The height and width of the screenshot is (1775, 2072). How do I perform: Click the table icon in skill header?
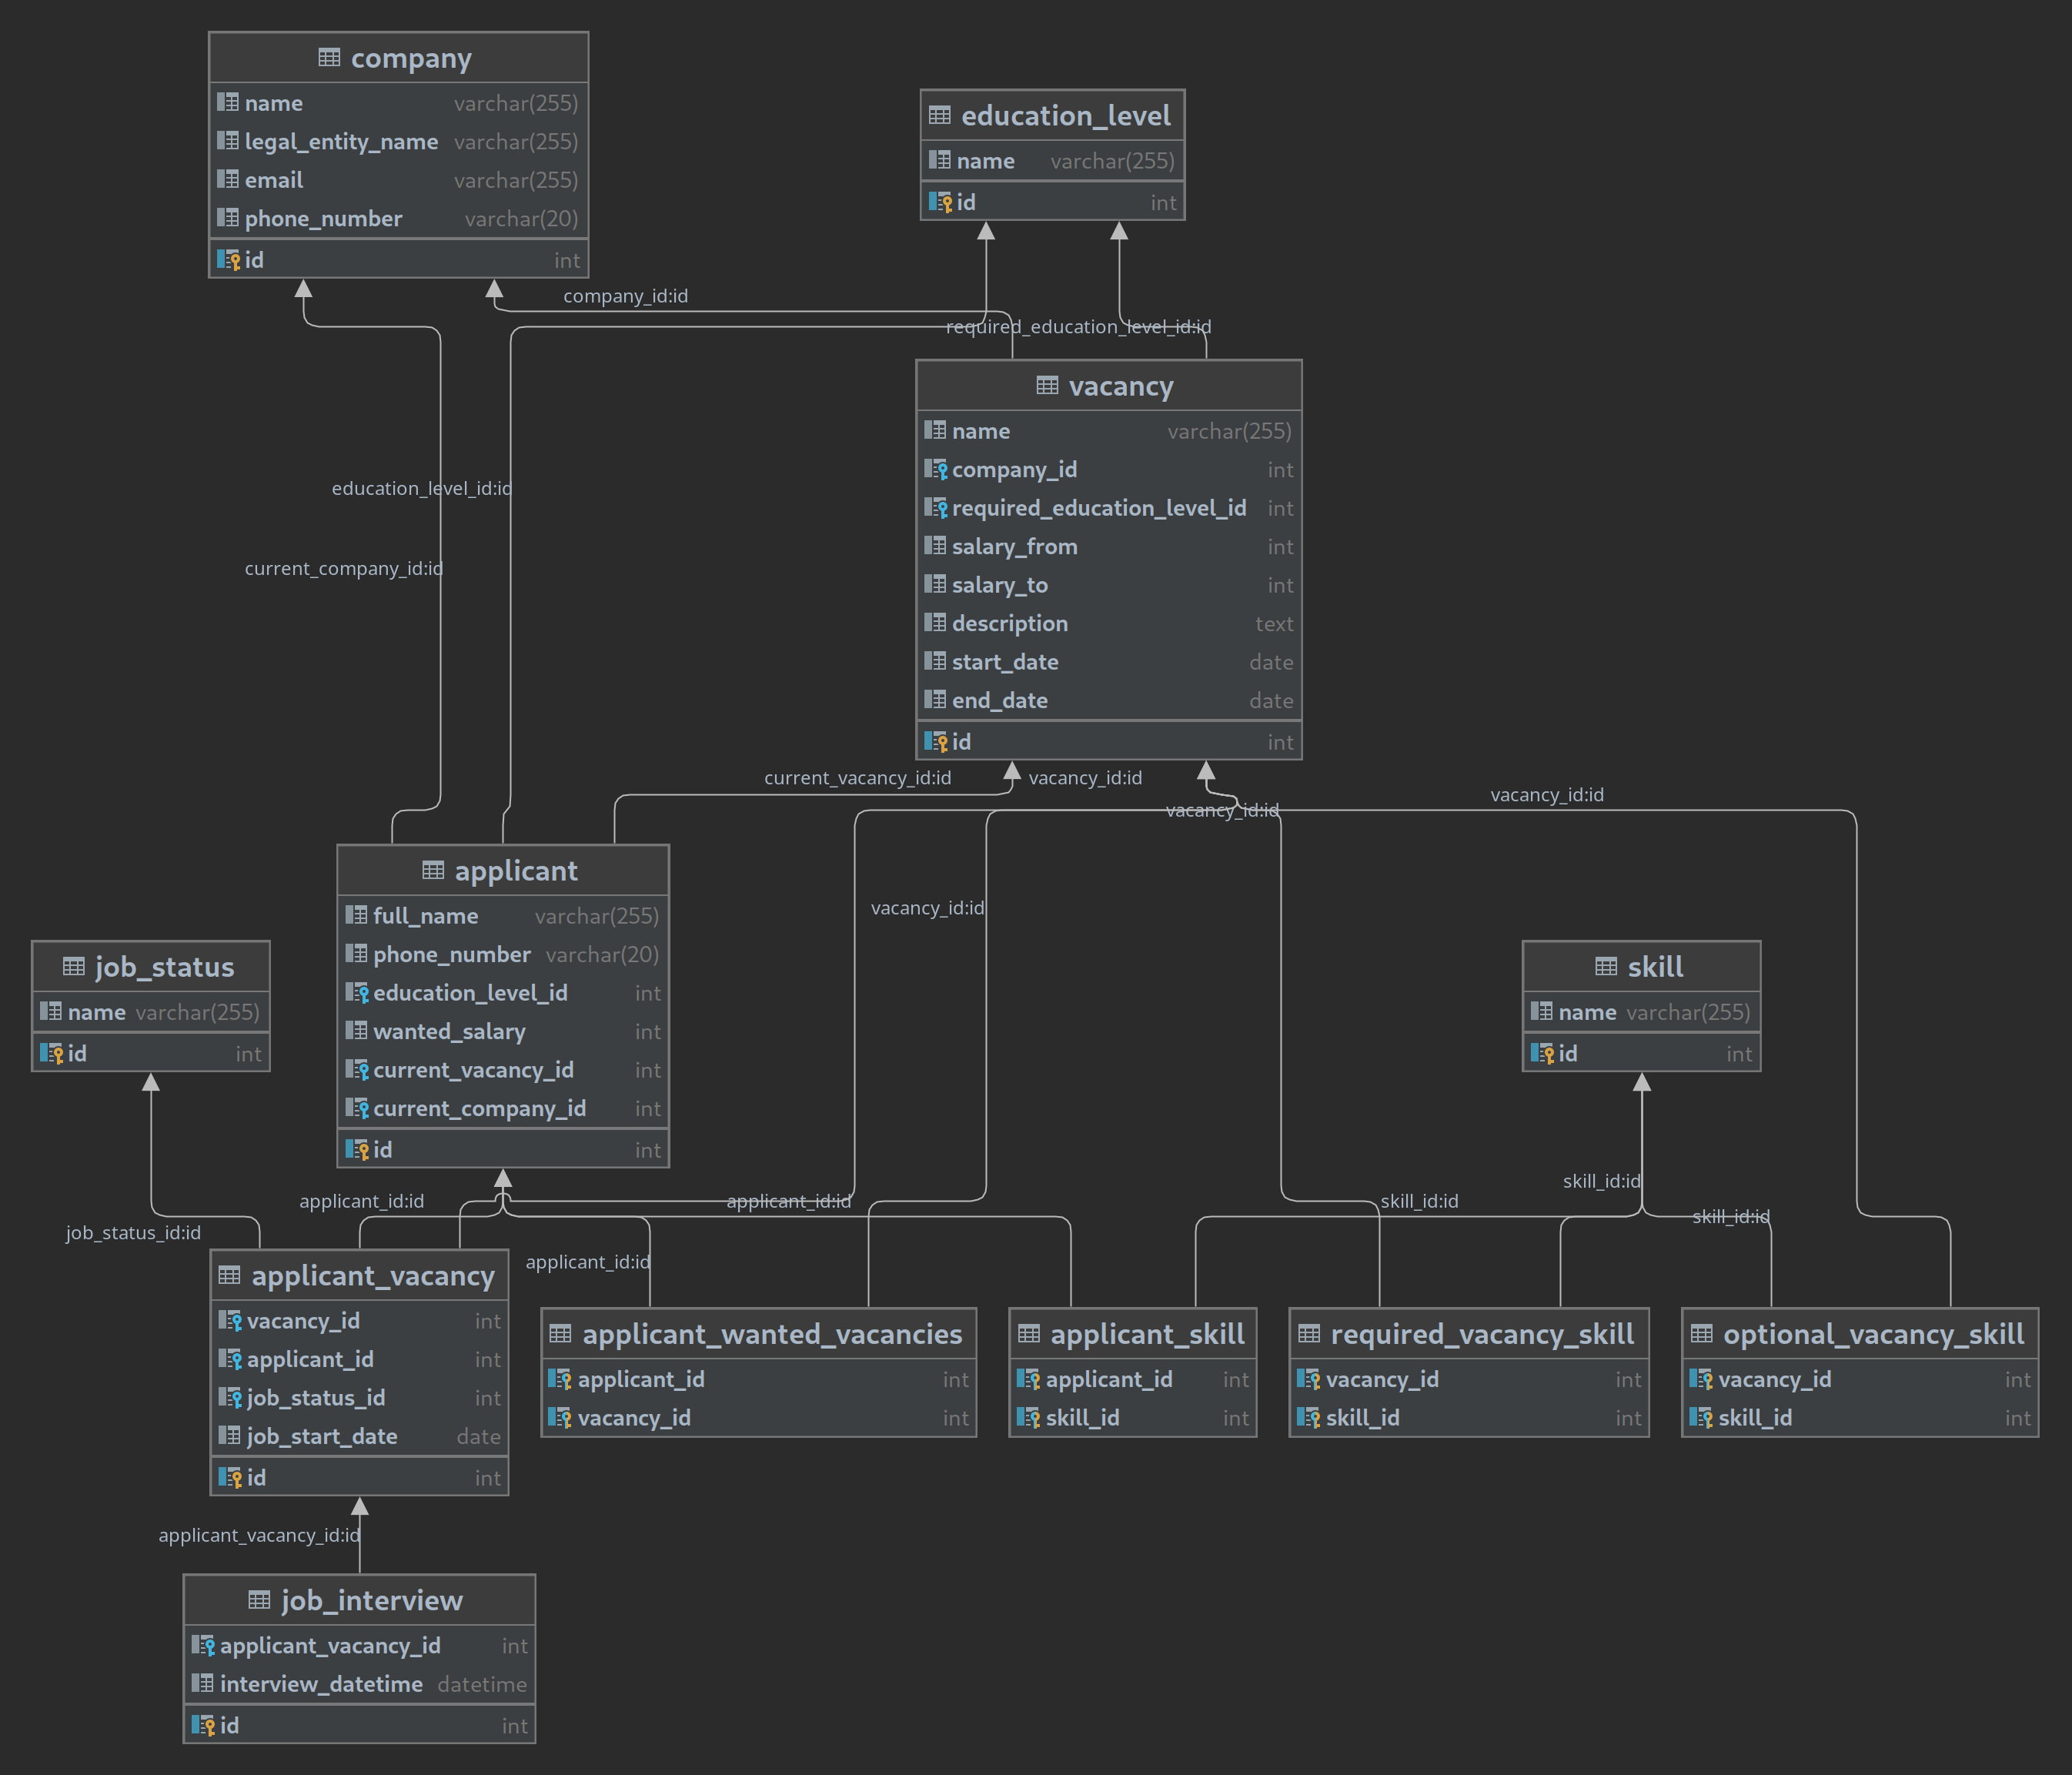1606,967
